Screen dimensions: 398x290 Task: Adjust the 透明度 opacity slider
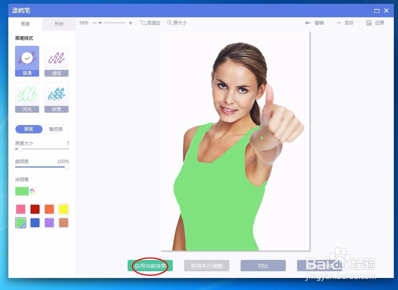[x=42, y=167]
